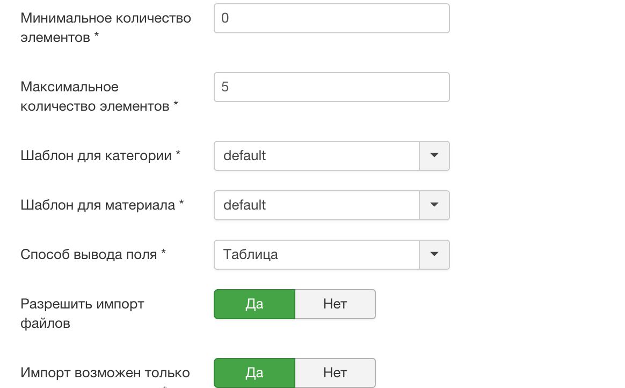Click the asterisk after Шаблон для материала

[181, 204]
